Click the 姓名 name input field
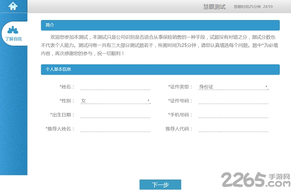Screen dimensions: 291x195 tap(115, 86)
